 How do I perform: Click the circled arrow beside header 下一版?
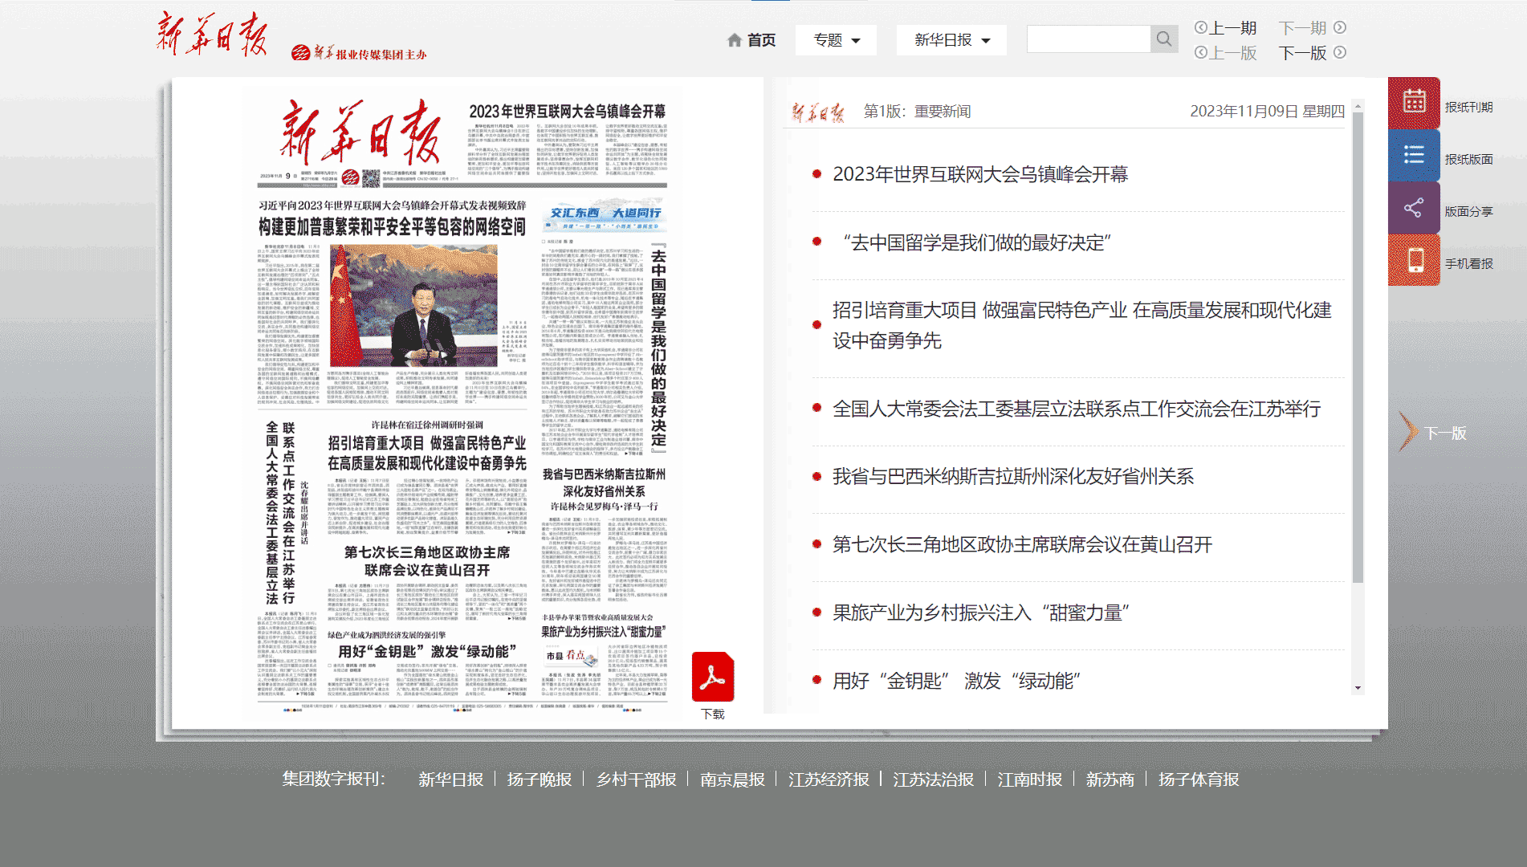1340,52
